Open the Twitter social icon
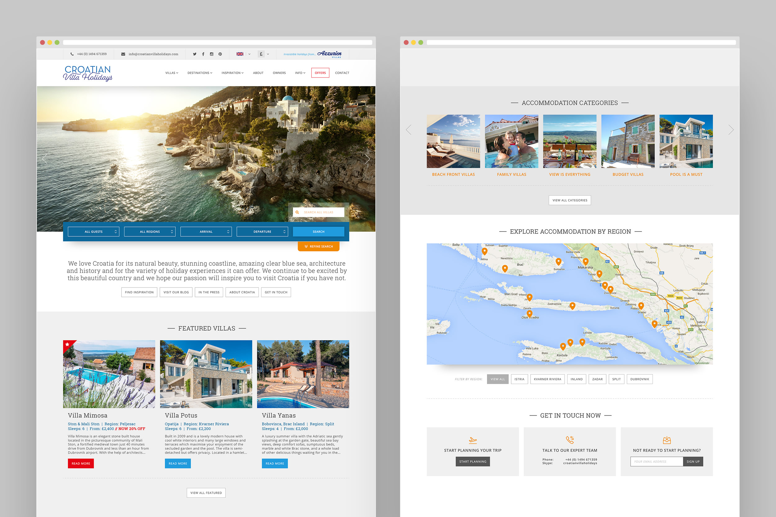Viewport: 776px width, 517px height. pos(195,54)
